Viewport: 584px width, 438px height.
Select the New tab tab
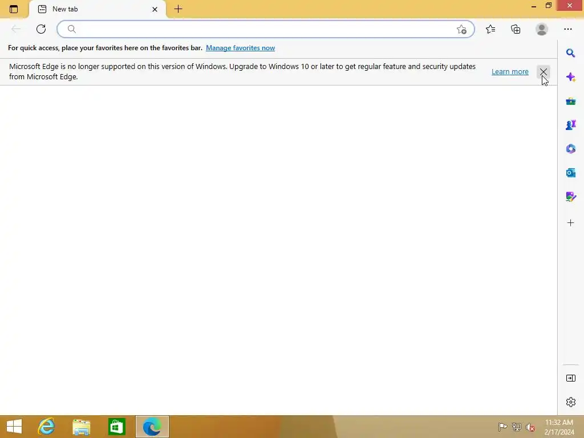pyautogui.click(x=98, y=9)
